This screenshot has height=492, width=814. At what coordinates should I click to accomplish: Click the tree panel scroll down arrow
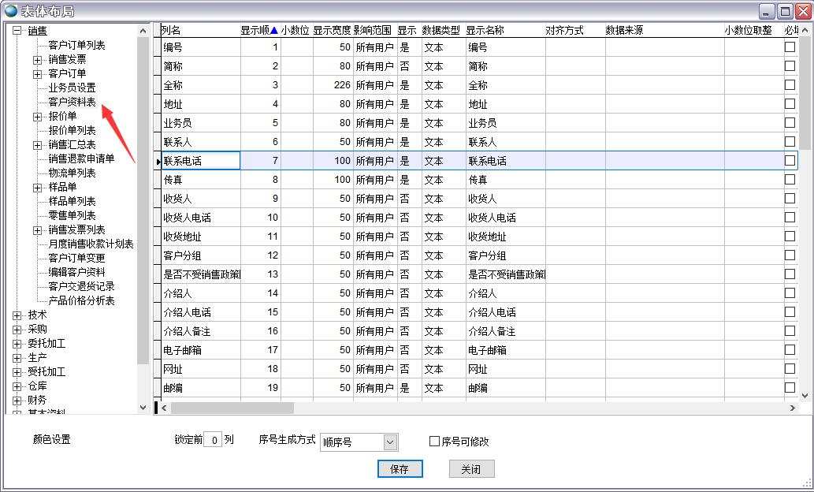click(143, 408)
